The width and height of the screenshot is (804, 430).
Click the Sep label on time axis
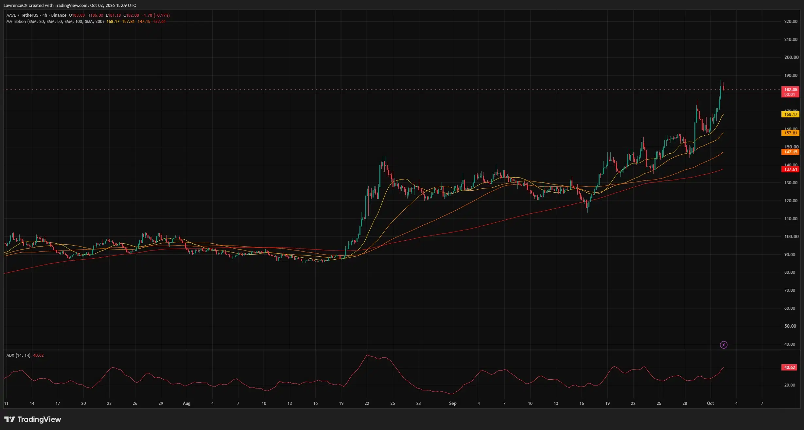coord(453,404)
